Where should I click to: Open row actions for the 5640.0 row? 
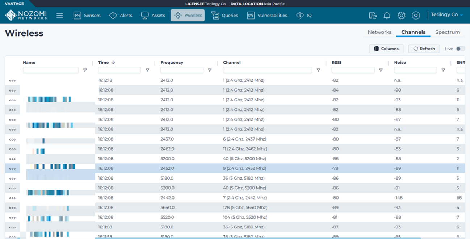coord(12,208)
